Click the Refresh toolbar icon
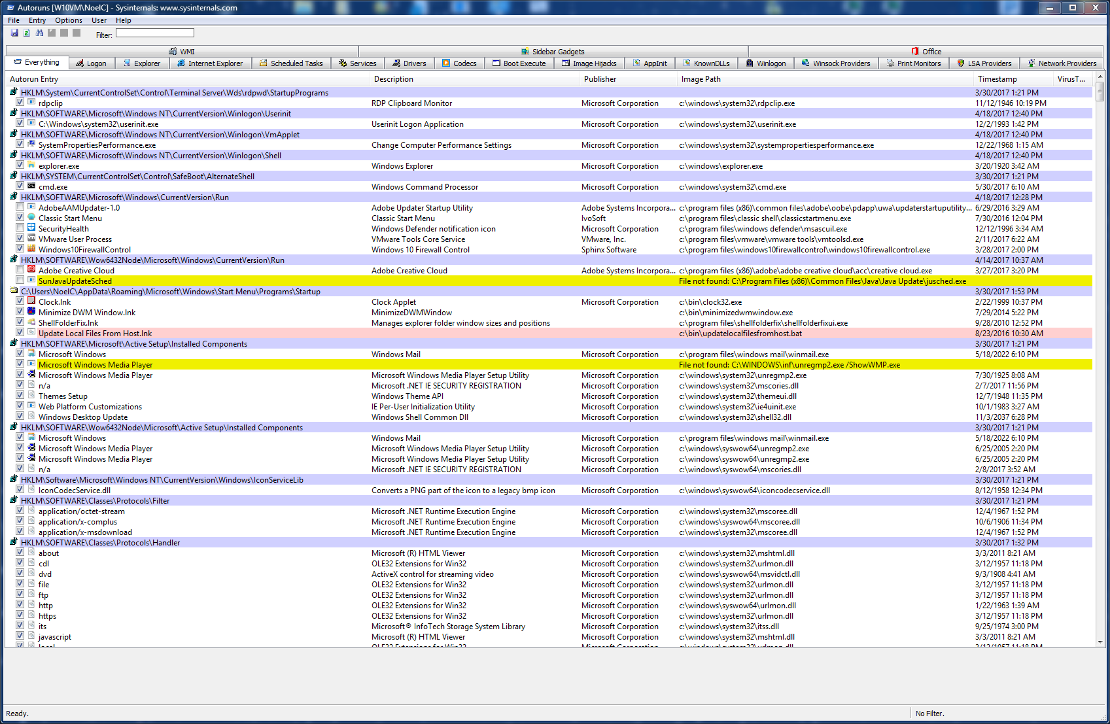Viewport: 1110px width, 724px height. coord(27,33)
